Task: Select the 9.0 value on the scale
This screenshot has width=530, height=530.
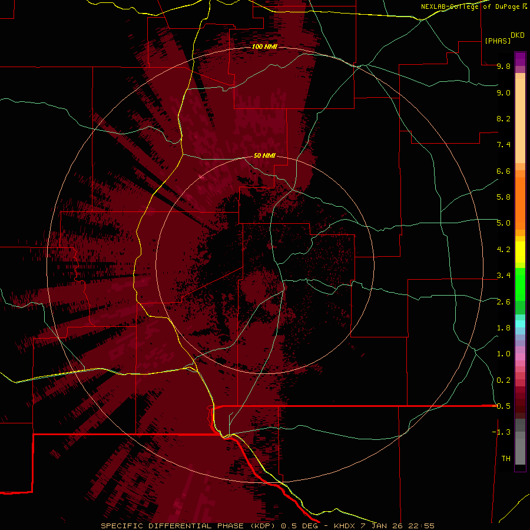Action: coord(503,92)
